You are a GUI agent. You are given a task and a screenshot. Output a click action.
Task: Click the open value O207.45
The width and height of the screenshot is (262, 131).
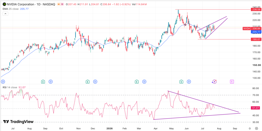click(72, 5)
